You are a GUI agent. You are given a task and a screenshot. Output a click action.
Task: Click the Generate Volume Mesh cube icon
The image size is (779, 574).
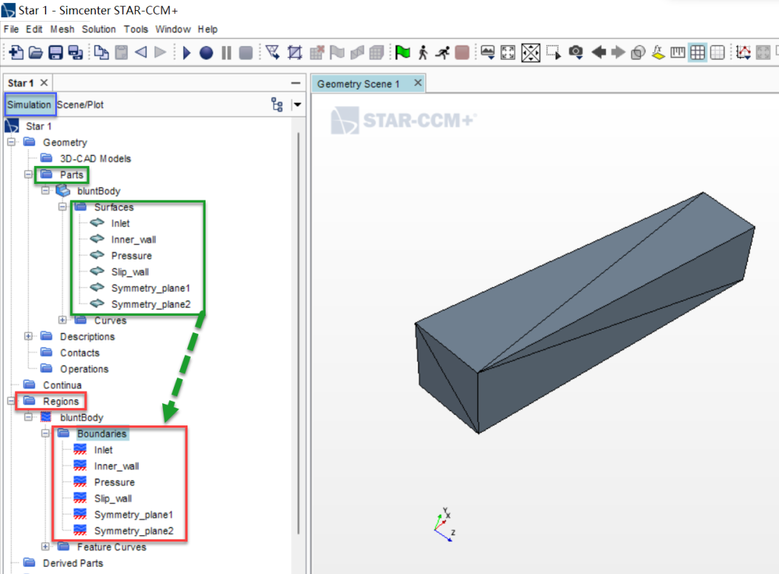pyautogui.click(x=377, y=52)
